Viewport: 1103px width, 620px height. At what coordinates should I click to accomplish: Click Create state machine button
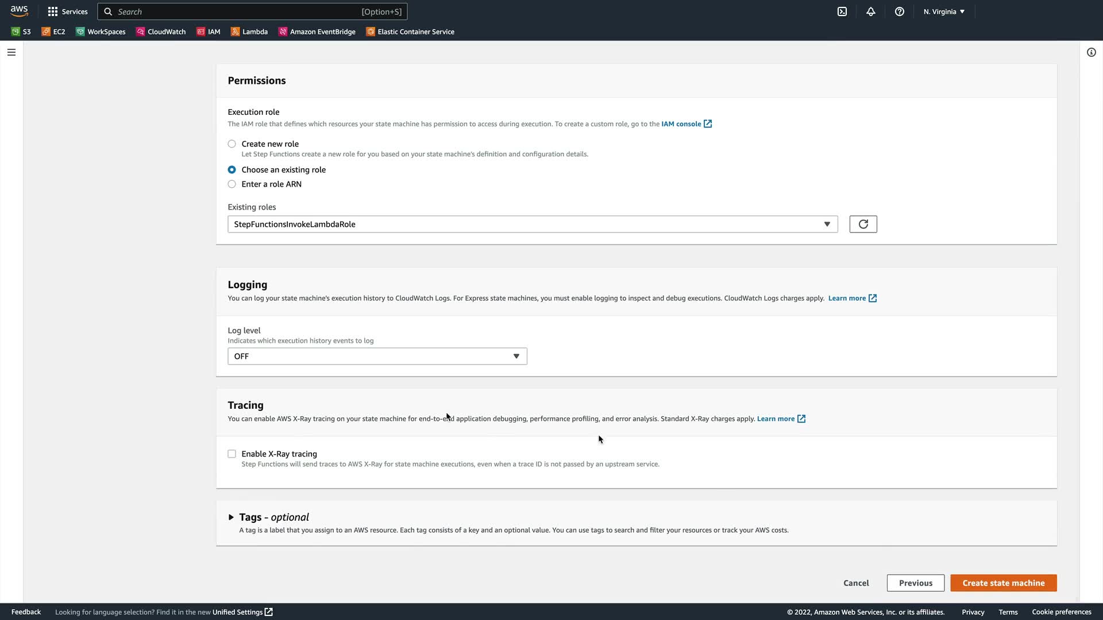click(x=1003, y=583)
